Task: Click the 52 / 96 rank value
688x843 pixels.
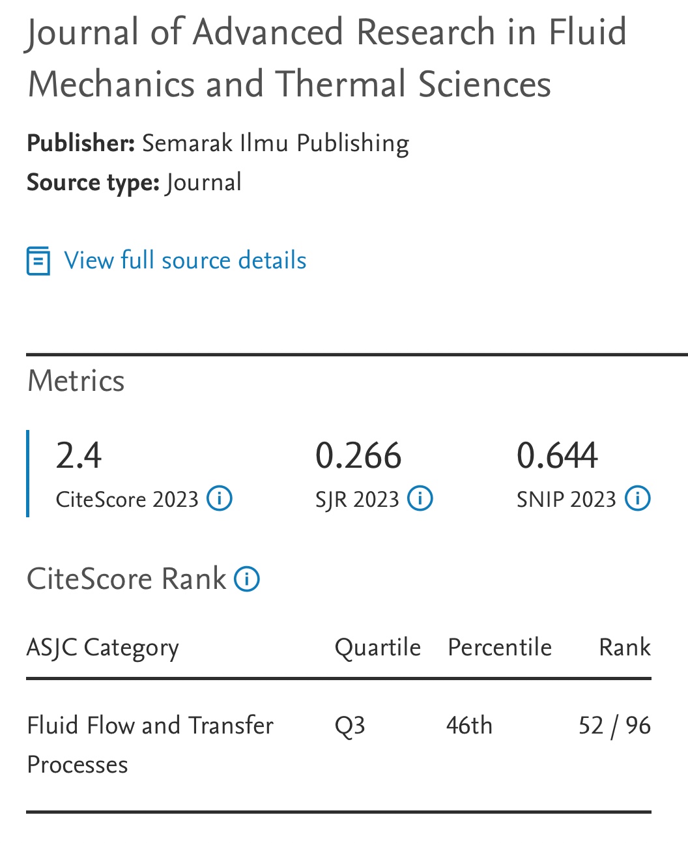Action: [x=614, y=726]
